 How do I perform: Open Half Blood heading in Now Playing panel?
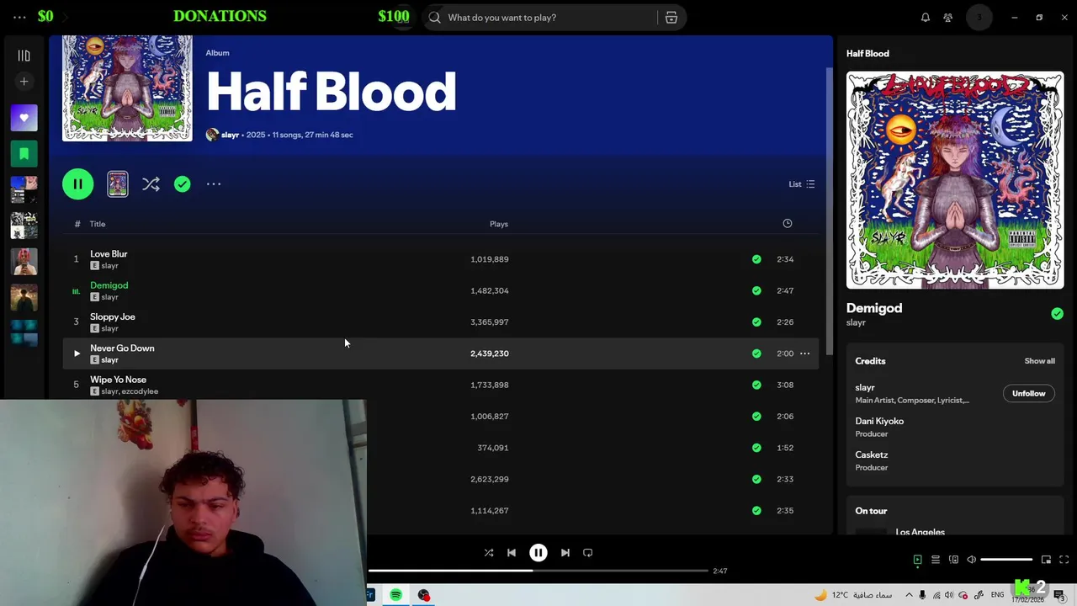(x=867, y=53)
